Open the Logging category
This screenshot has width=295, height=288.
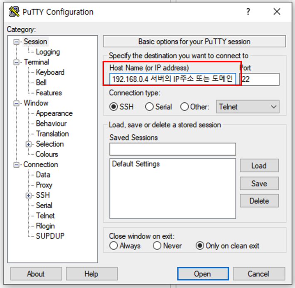(x=48, y=52)
